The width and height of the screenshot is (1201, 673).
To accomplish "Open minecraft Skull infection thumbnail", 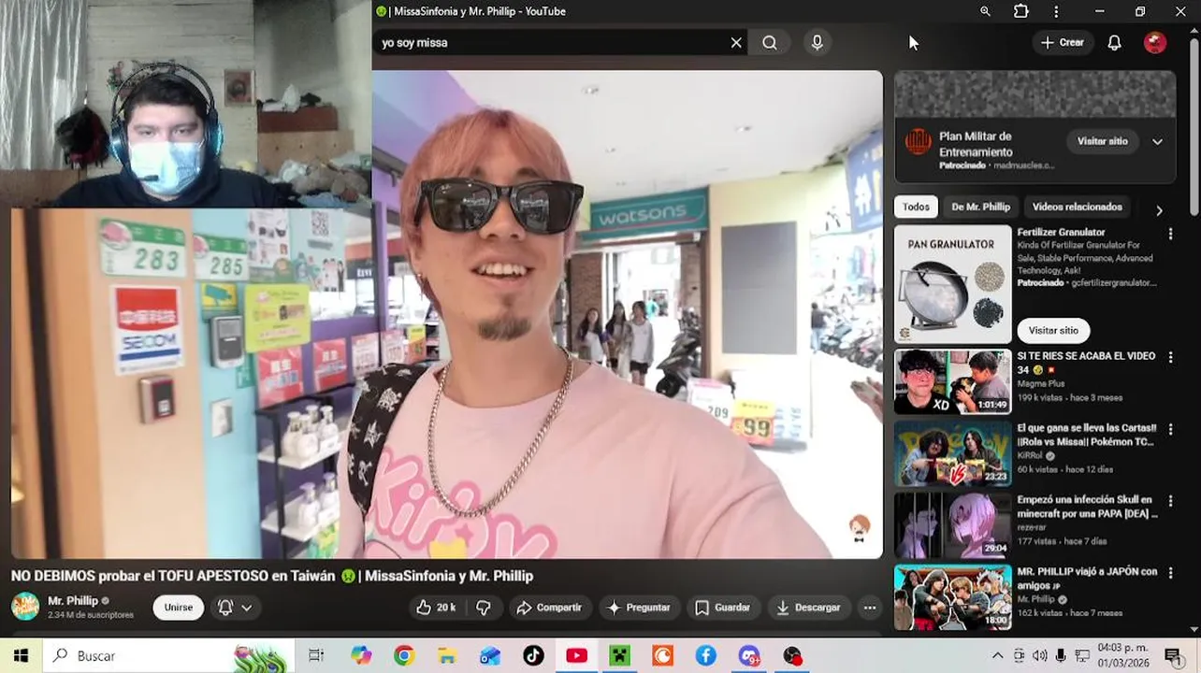I will pos(953,525).
